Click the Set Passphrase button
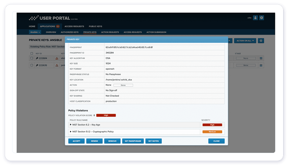 tap(133, 141)
